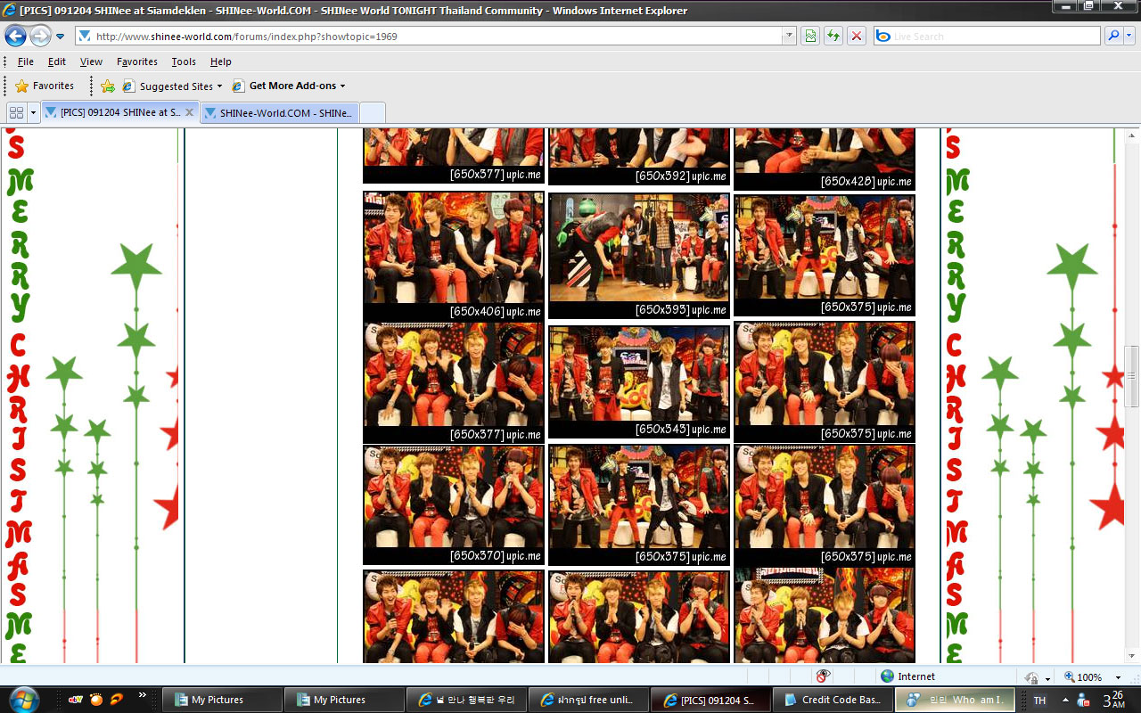The height and width of the screenshot is (713, 1141).
Task: Click Add to Favorites Bar icon
Action: pos(108,86)
